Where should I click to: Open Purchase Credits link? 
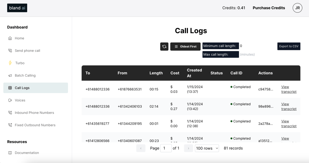coord(269,8)
